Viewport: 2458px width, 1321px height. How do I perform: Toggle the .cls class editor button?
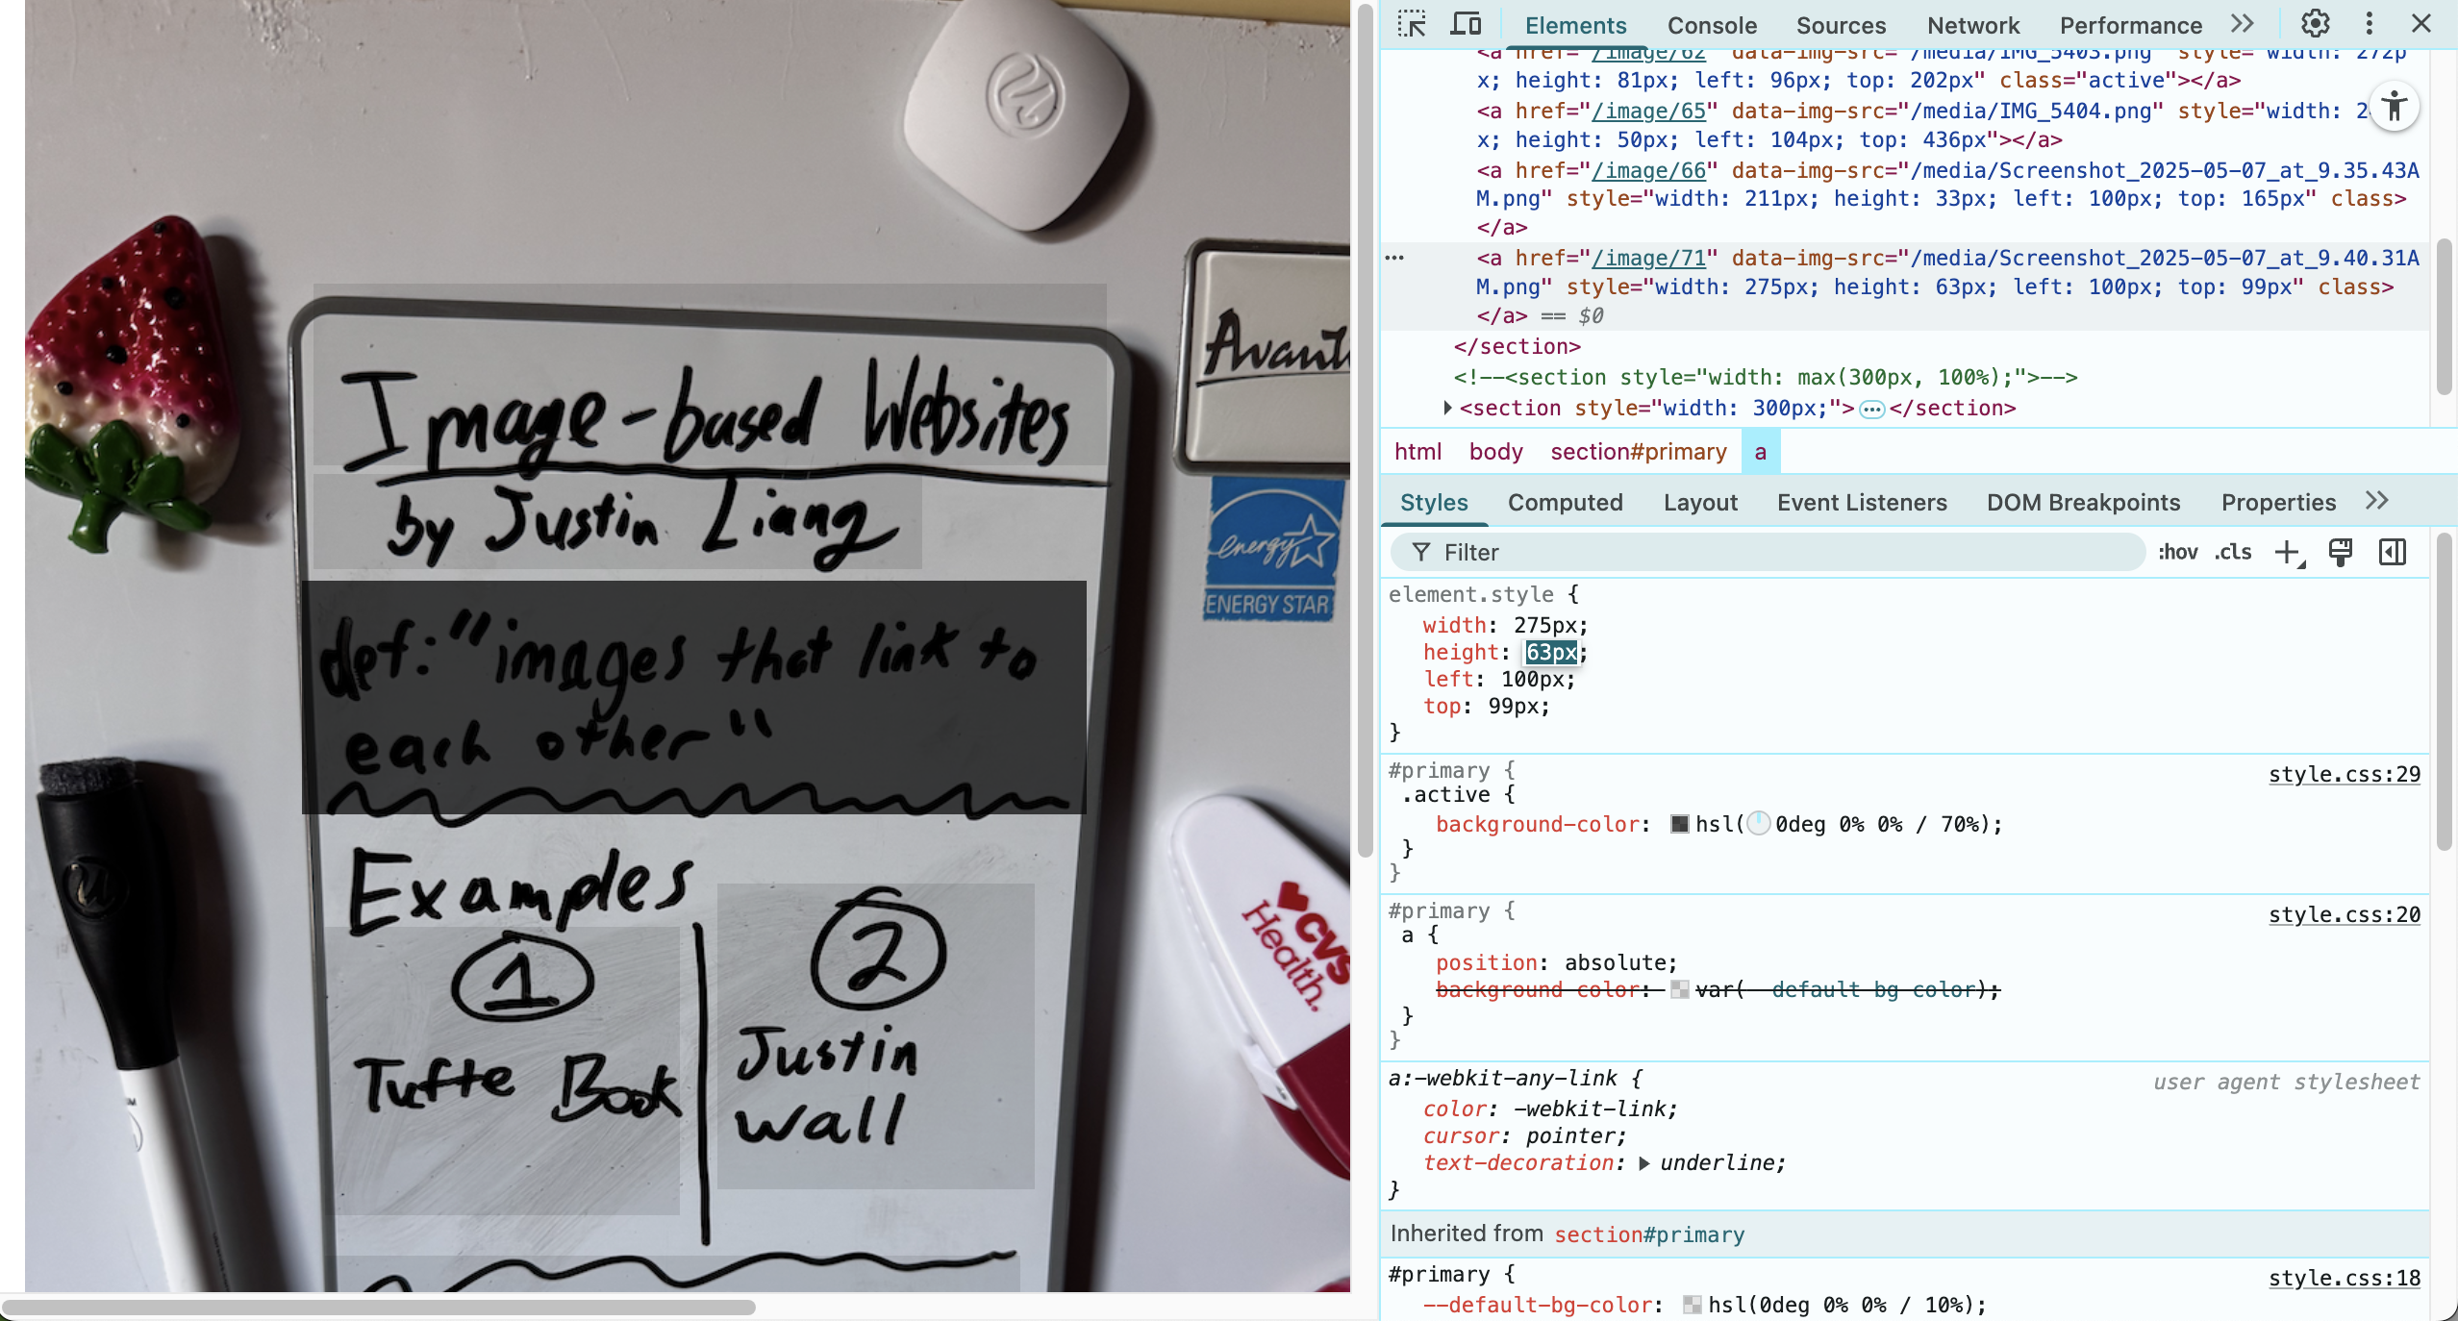[x=2233, y=553]
